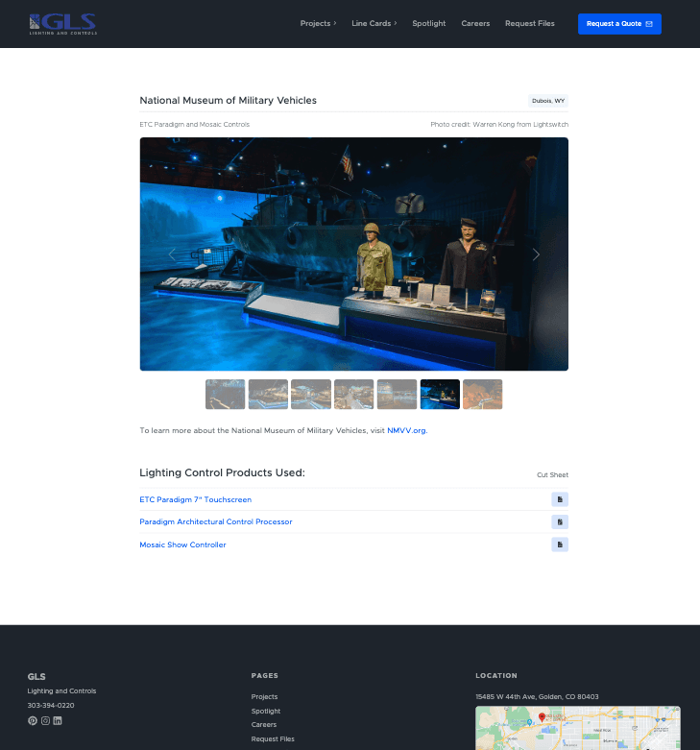Screen dimensions: 700x750
Task: Click the GLS Lighting and Controls logo
Action: [x=62, y=24]
